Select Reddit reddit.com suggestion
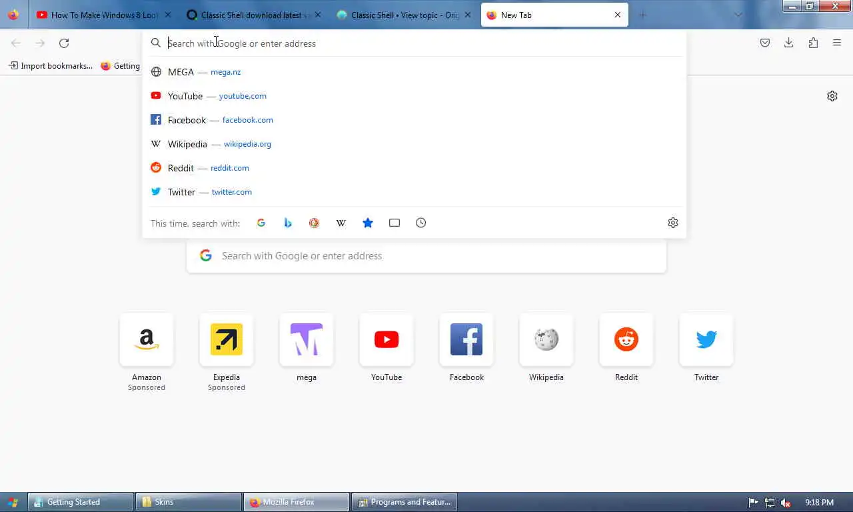 (x=415, y=168)
